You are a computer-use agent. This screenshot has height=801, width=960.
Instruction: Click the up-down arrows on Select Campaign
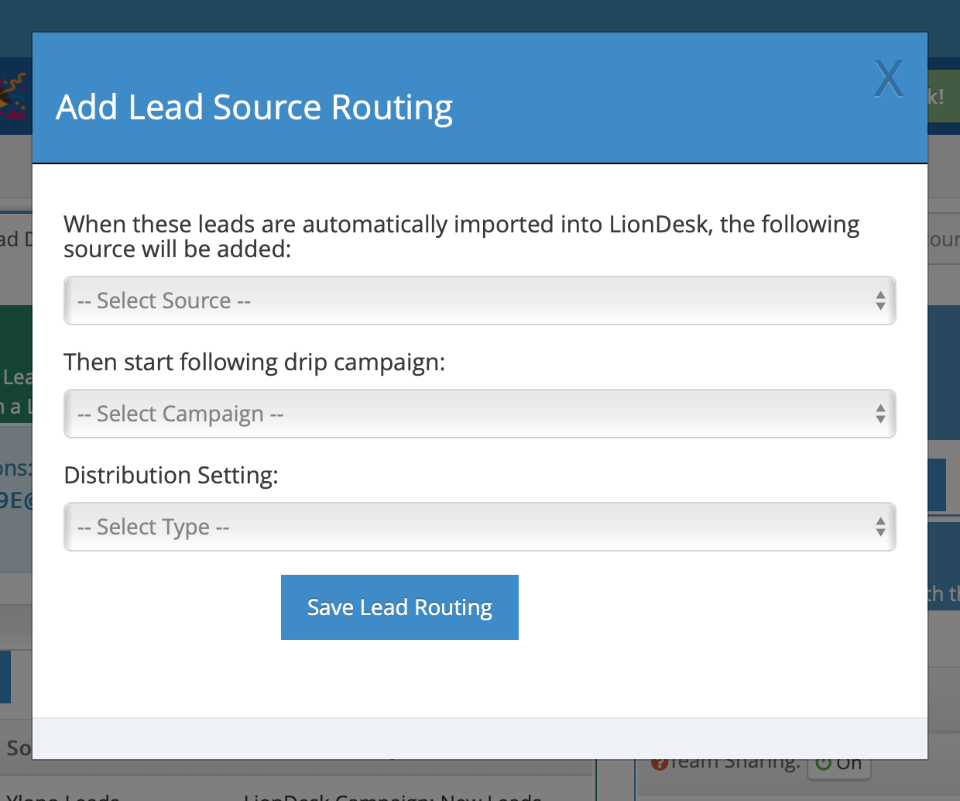(880, 414)
